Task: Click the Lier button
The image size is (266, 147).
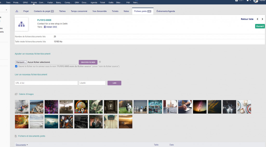Action: tap(114, 83)
